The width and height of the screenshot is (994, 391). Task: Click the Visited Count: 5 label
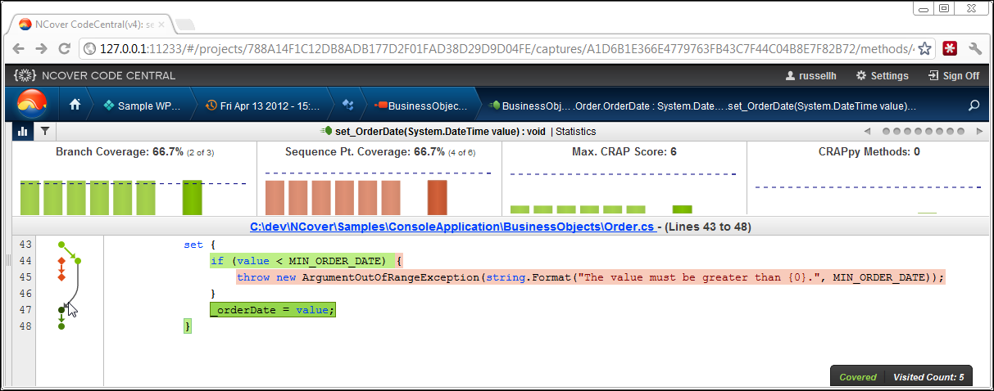tap(927, 377)
